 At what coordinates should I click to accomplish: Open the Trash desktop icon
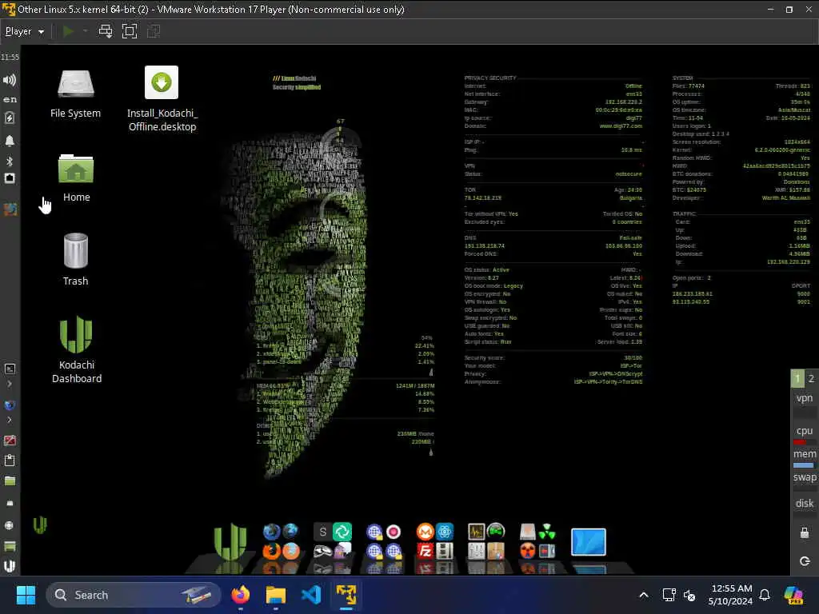[76, 259]
